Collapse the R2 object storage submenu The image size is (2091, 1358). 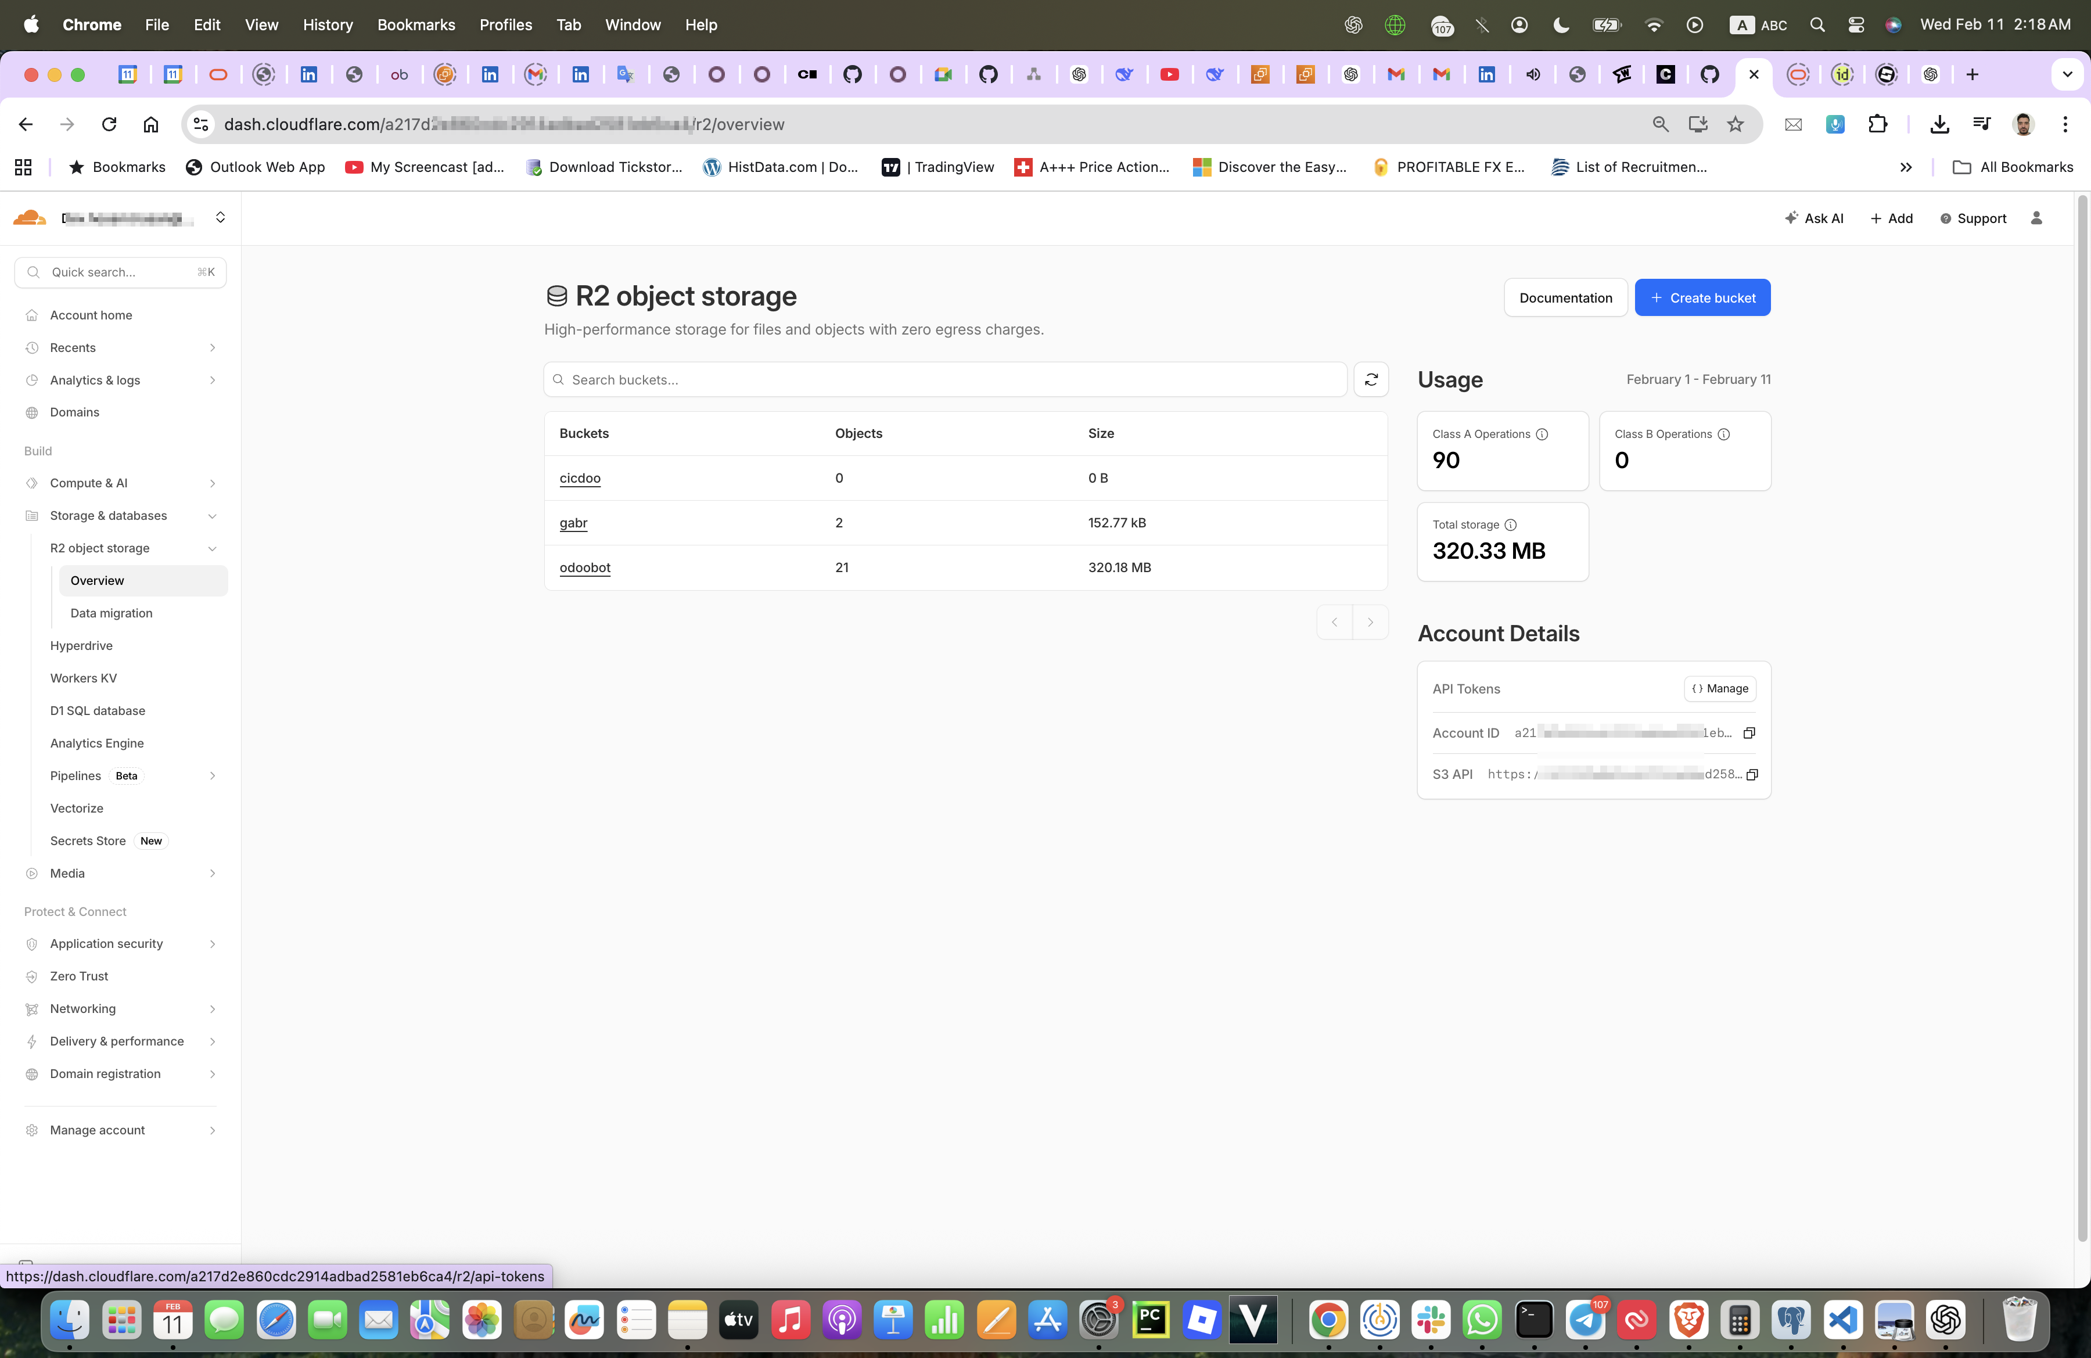tap(212, 548)
